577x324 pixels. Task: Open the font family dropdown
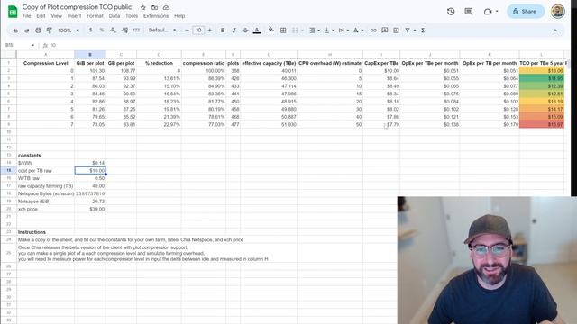click(162, 30)
